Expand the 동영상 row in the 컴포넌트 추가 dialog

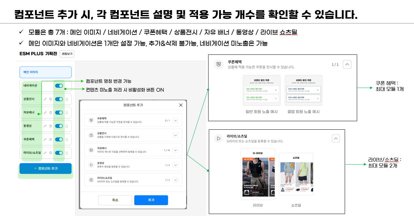pyautogui.click(x=175, y=165)
